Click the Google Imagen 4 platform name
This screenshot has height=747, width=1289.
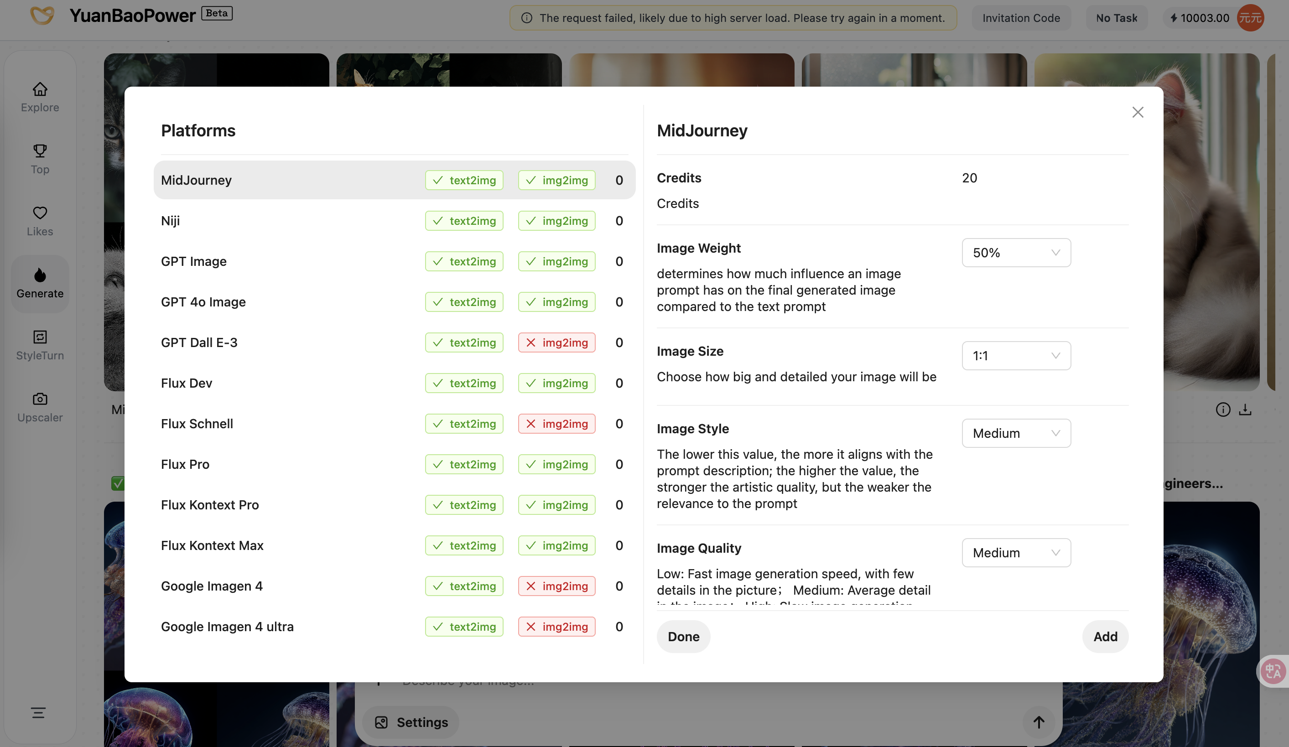point(212,586)
